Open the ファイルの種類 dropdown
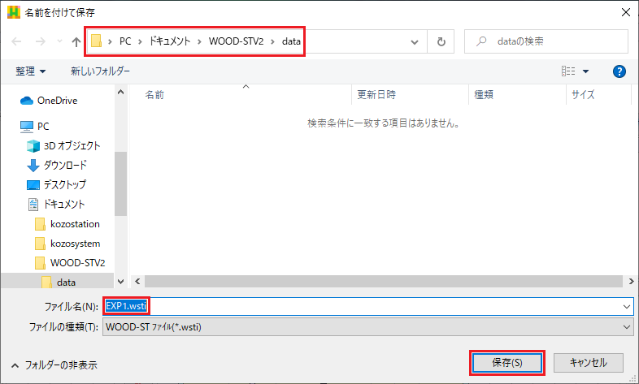Image resolution: width=639 pixels, height=384 pixels. tap(626, 326)
